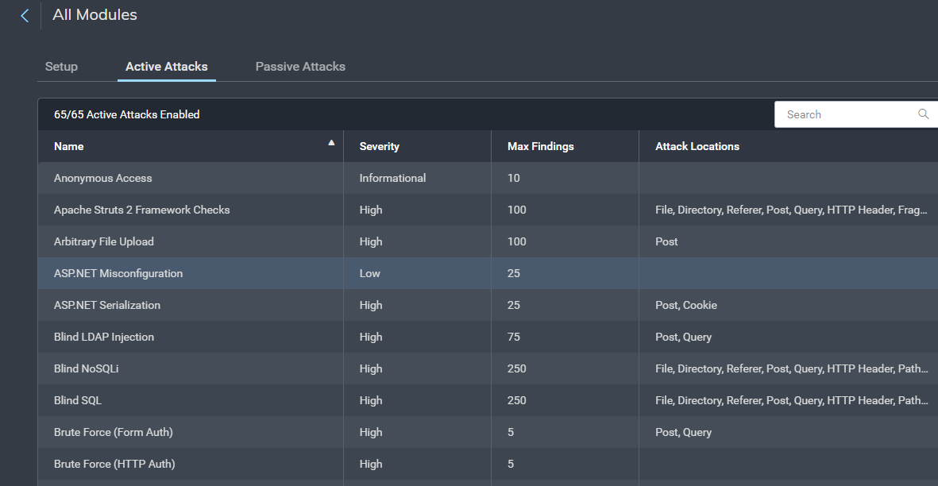Click Brute Force (HTTP Auth) row
938x486 pixels.
click(114, 464)
